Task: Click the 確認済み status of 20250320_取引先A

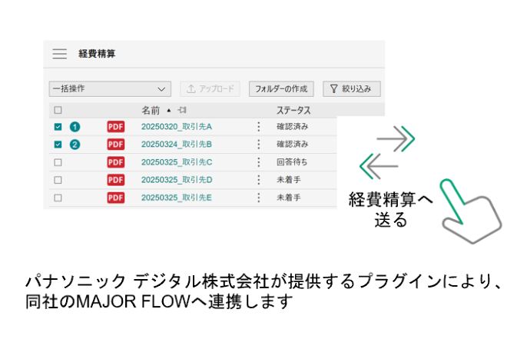Action: point(292,127)
